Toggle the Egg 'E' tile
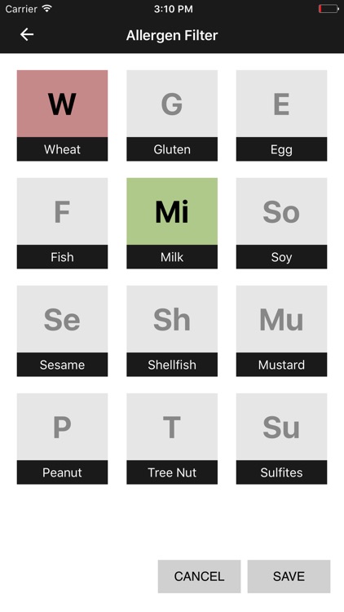 tap(281, 116)
